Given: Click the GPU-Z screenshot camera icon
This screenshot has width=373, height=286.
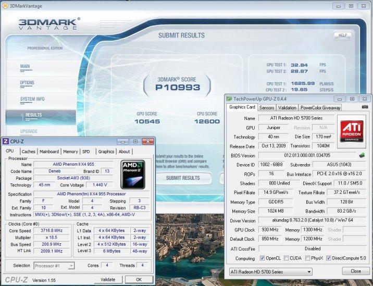Looking at the screenshot, I should (x=365, y=107).
